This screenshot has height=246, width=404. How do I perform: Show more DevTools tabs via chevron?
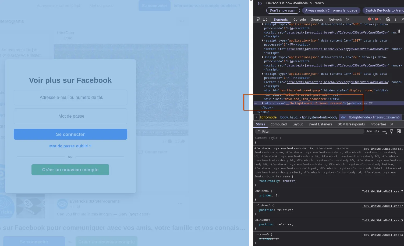348,19
